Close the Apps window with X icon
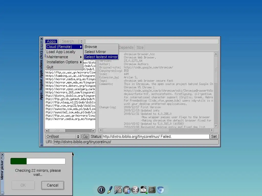 42,39
